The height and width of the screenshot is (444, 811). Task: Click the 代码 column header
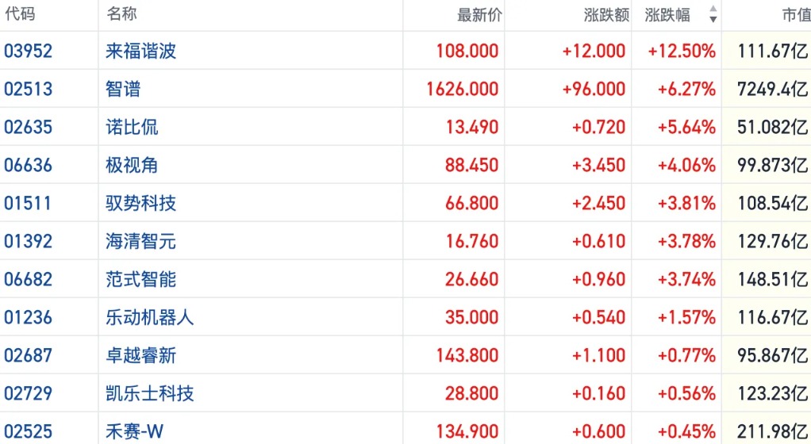pos(20,13)
